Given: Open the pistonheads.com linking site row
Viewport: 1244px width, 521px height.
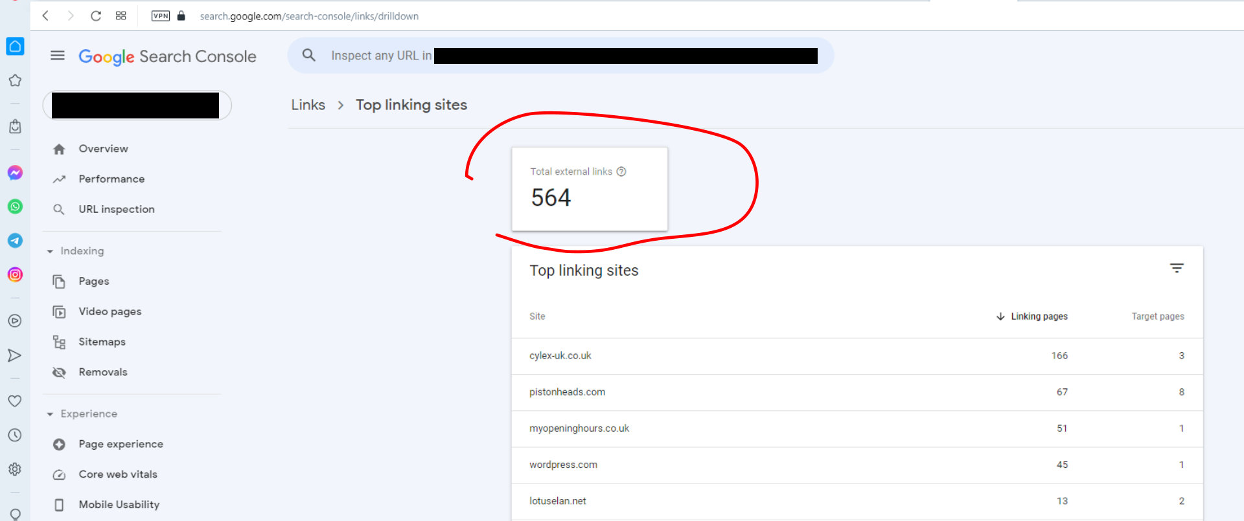Looking at the screenshot, I should tap(857, 392).
